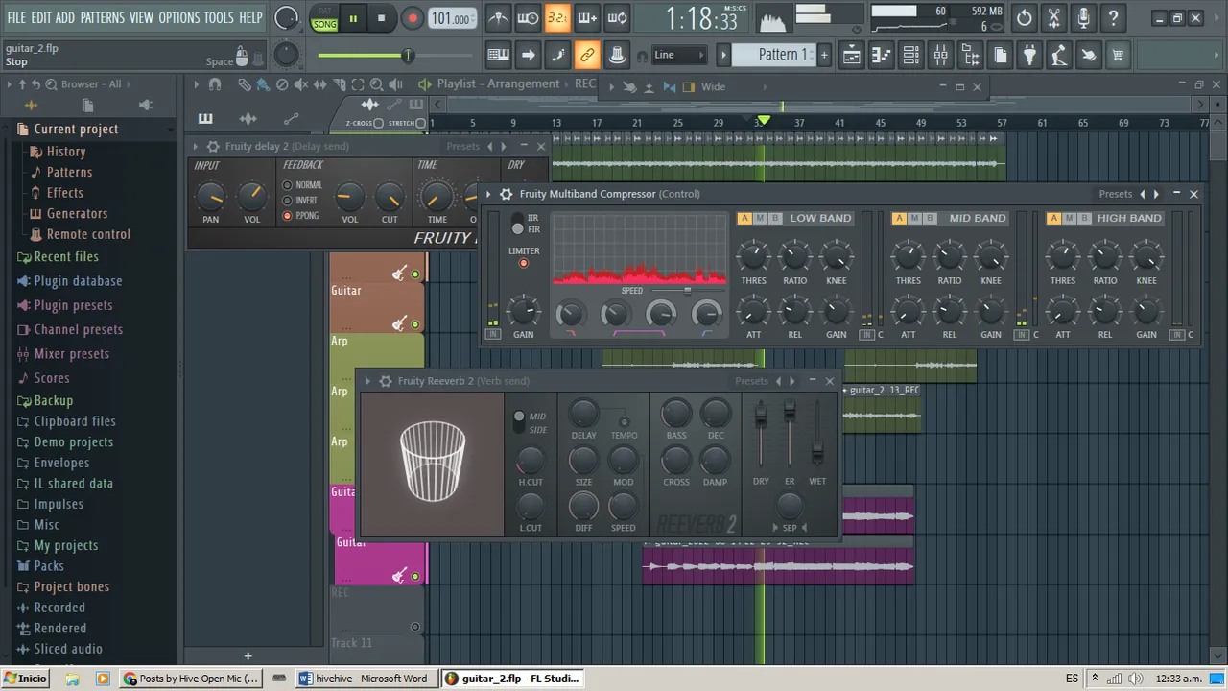Open Fruity delay 2 gear settings
The image size is (1228, 691).
tap(213, 147)
